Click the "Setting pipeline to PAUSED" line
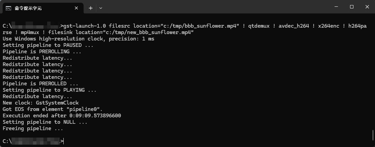This screenshot has height=147, width=375. (48, 45)
